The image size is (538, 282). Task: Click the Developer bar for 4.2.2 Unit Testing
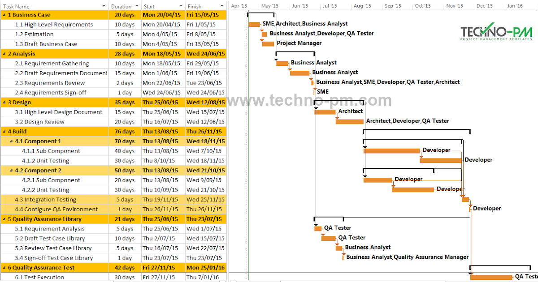point(412,189)
